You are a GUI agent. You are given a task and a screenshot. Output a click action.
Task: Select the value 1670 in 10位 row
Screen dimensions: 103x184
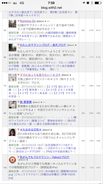tap(98, 167)
